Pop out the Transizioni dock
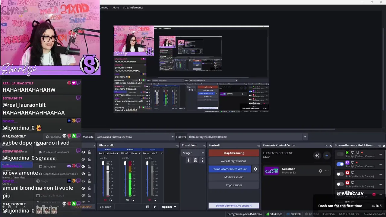Image resolution: width=386 pixels, height=217 pixels. [x=204, y=146]
